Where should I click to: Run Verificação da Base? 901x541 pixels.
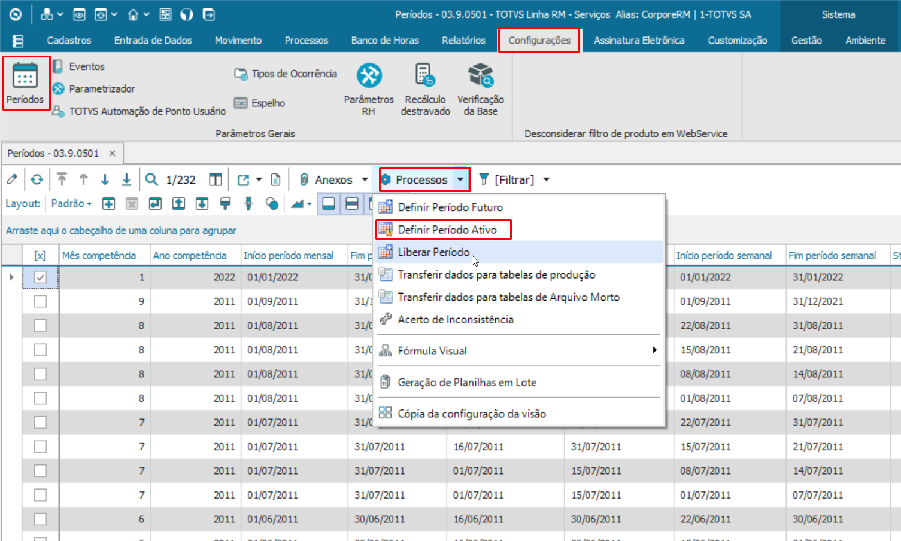480,89
